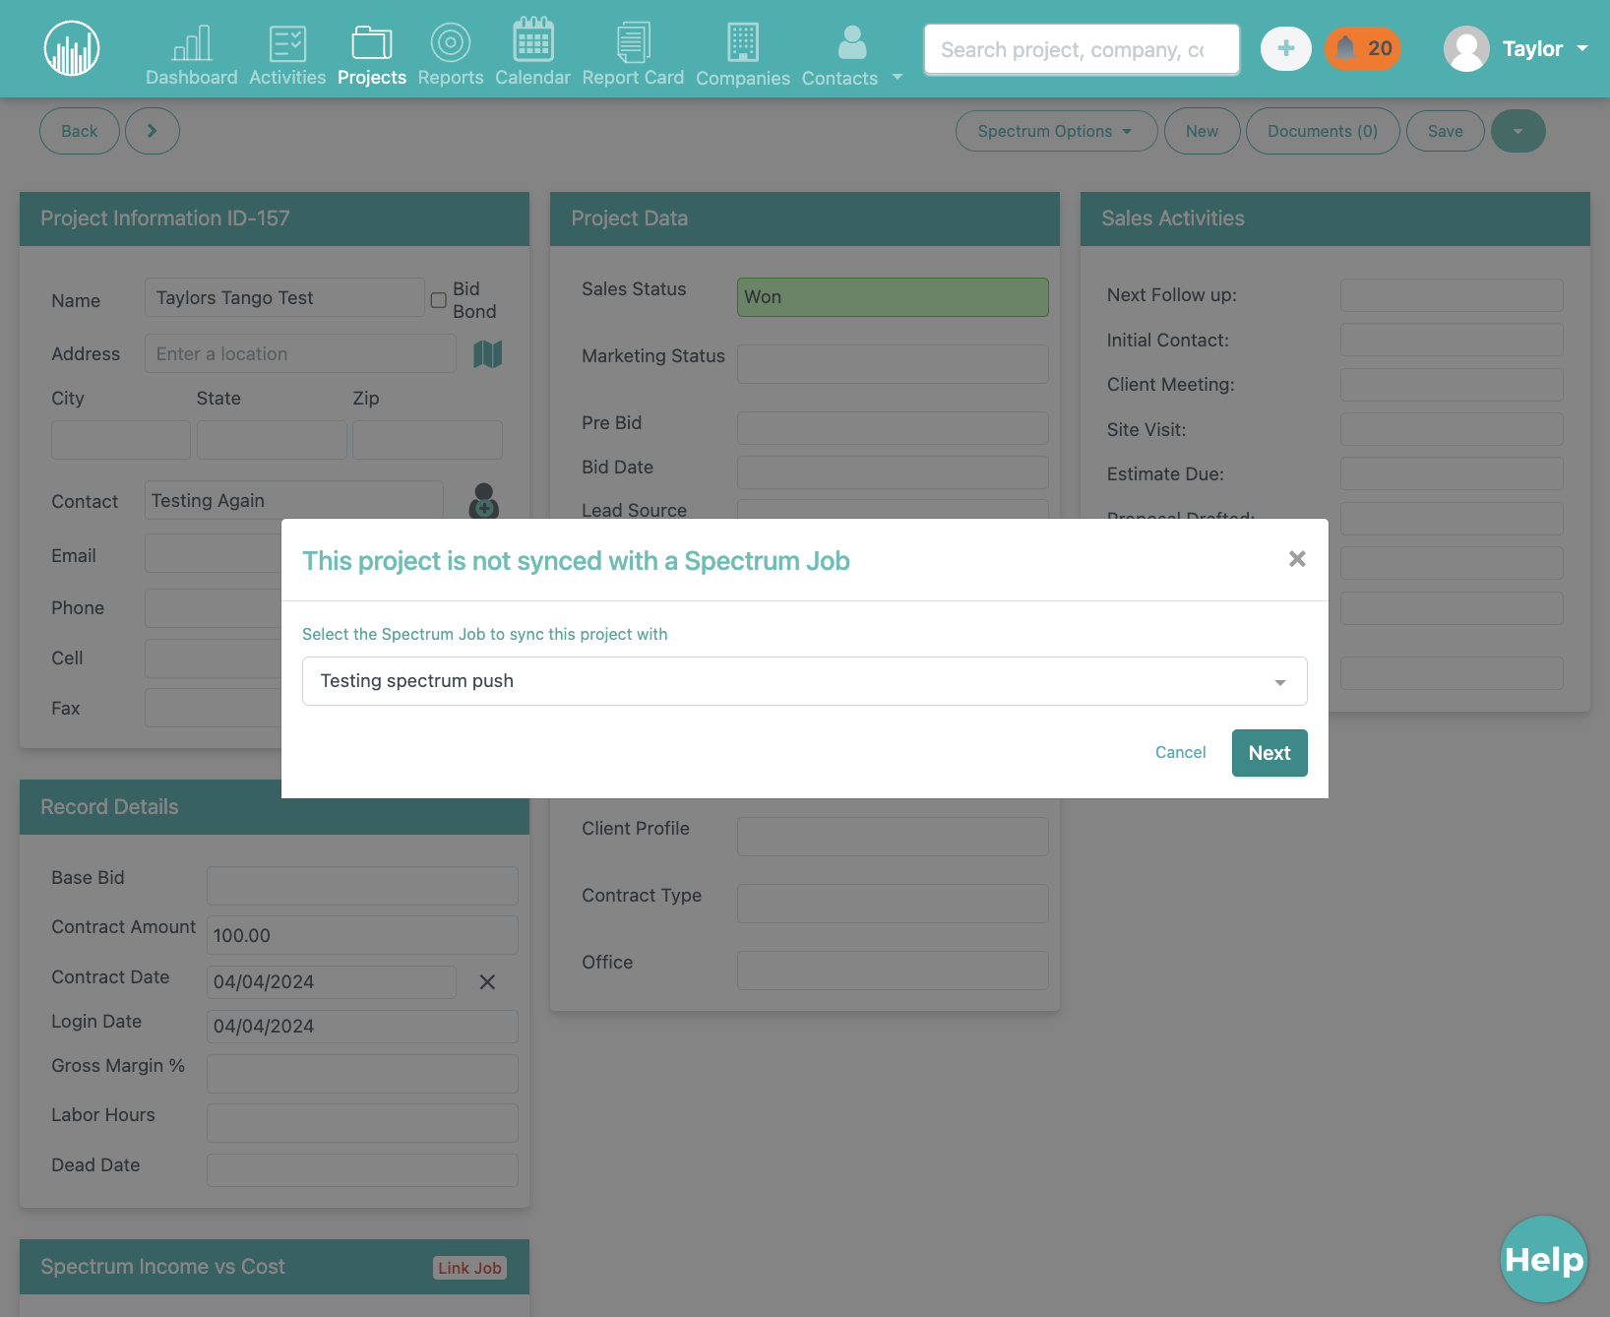Click the New button
The height and width of the screenshot is (1317, 1610).
(x=1202, y=131)
